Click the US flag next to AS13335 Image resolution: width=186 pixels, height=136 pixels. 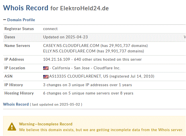46,76
